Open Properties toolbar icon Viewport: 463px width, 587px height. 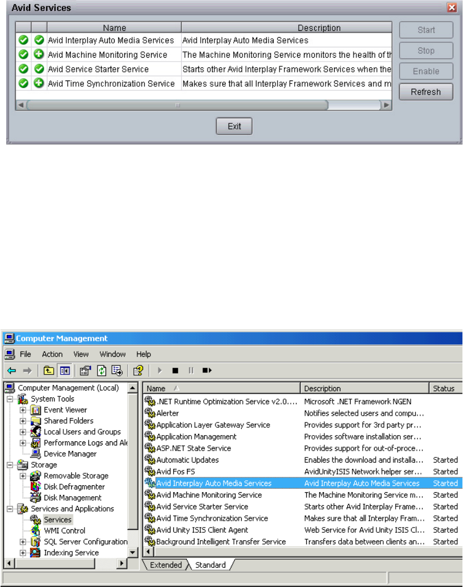[x=86, y=371]
